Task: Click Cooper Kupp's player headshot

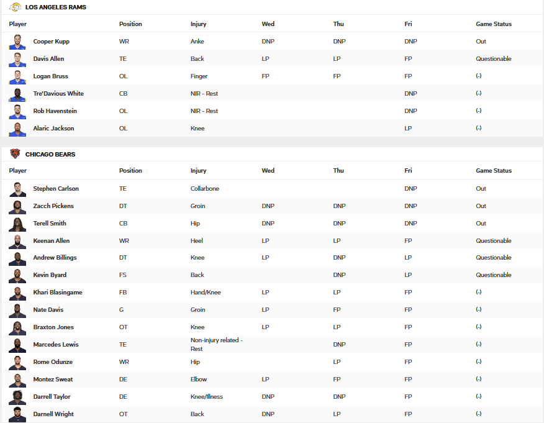Action: click(x=17, y=42)
